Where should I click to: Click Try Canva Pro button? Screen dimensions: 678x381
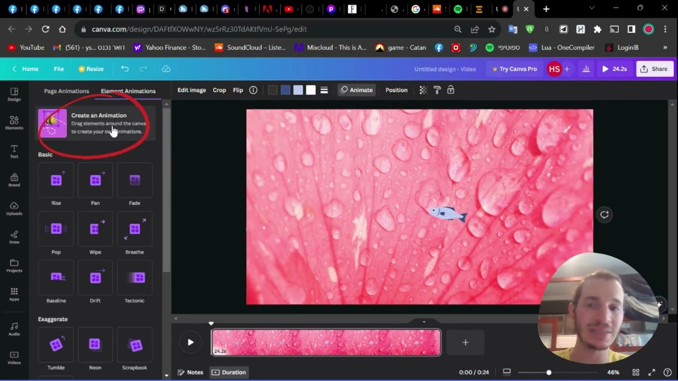[514, 69]
